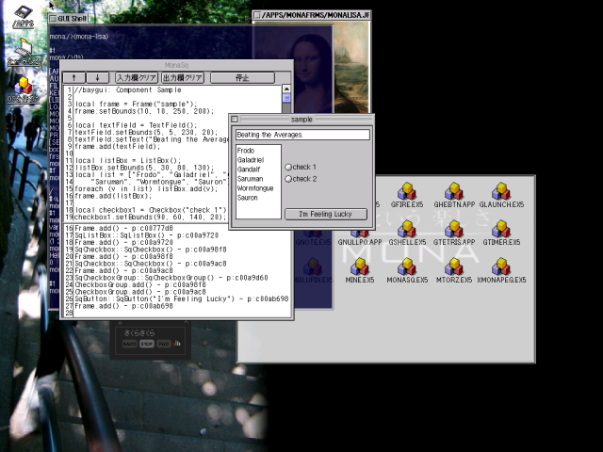Click the I'm Feeling Lucky button
603x452 pixels.
point(326,214)
